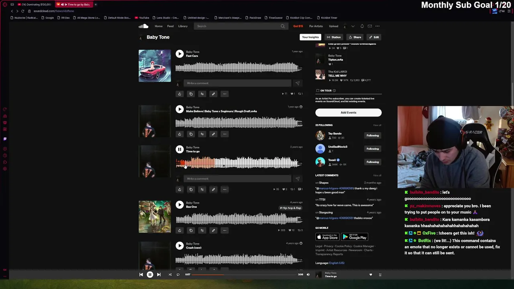Open the header three-dots menu
Viewport: 514px width, 289px height.
click(x=377, y=26)
